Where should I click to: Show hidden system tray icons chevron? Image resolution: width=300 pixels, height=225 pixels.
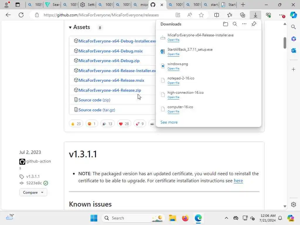(x=226, y=218)
